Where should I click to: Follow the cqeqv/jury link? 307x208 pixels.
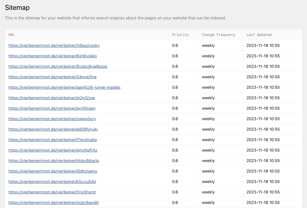point(52,119)
